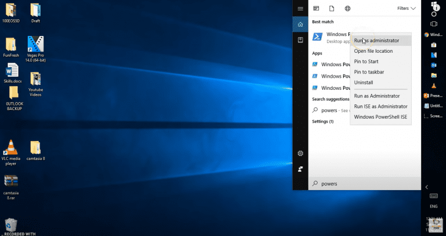Screen dimensions: 446x236
Task: Select Run ISE as Administrator option
Action: pyautogui.click(x=380, y=107)
